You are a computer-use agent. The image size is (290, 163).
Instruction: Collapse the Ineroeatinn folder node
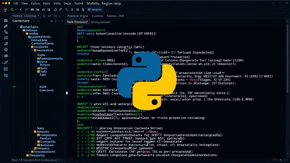[x=32, y=50]
